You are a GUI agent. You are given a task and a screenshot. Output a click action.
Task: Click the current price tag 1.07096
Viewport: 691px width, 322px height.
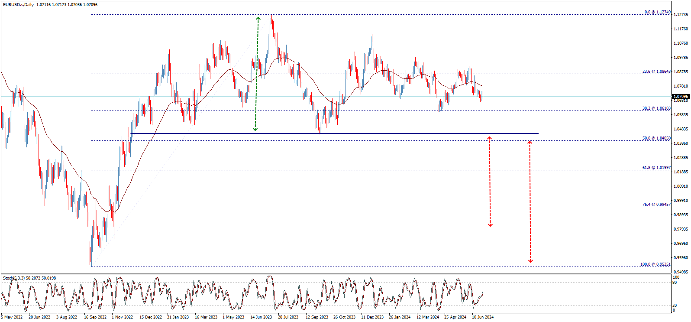pos(681,96)
